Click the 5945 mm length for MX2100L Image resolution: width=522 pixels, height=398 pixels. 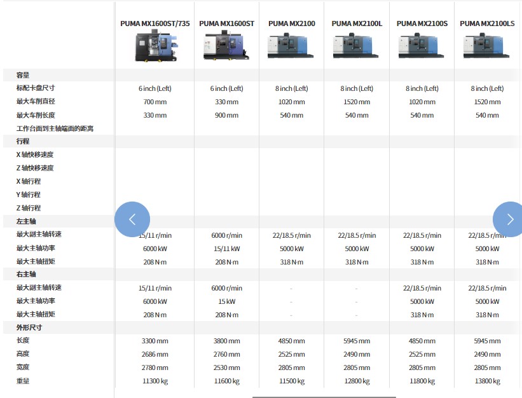coord(357,341)
